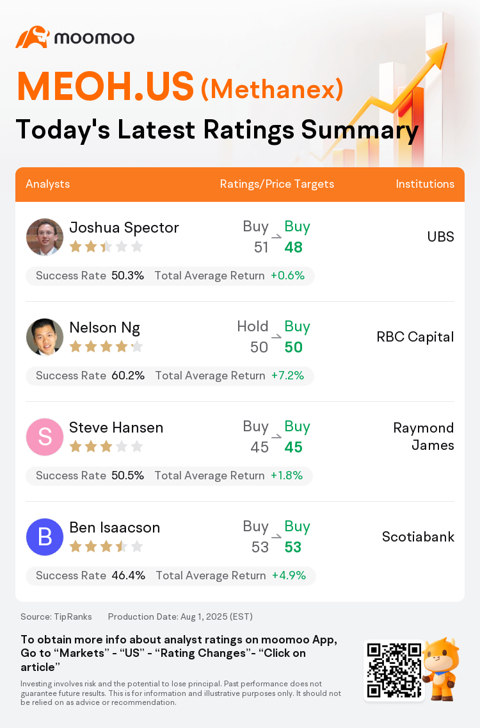Click the RBC Capital institution label
480x728 pixels.
point(415,337)
